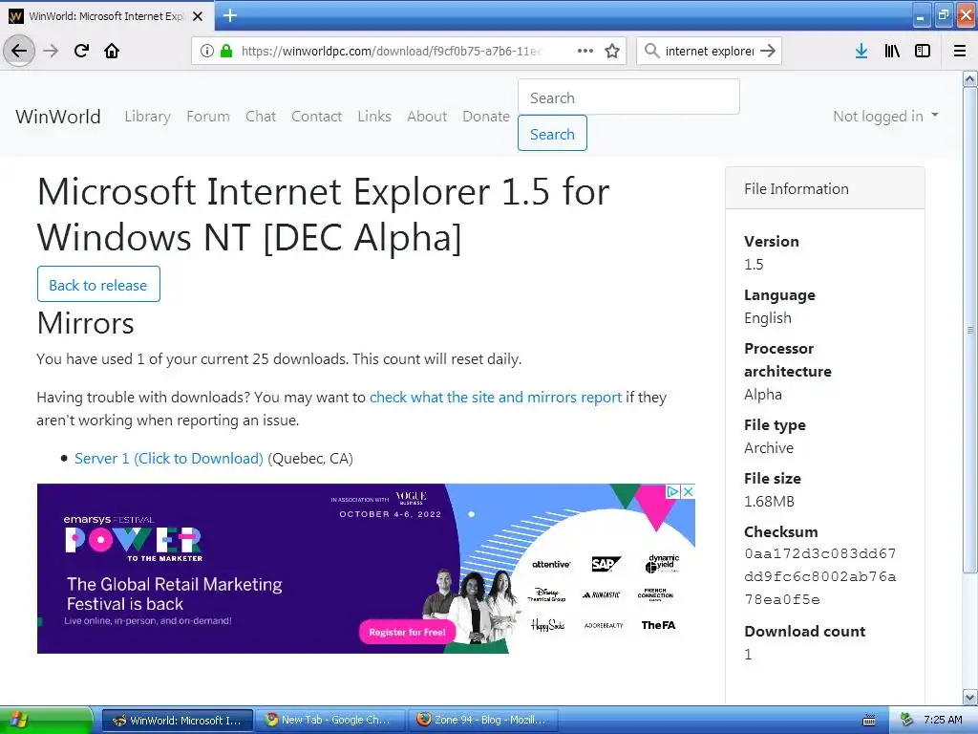Viewport: 978px width, 734px height.
Task: Reload the current page
Action: pyautogui.click(x=81, y=51)
